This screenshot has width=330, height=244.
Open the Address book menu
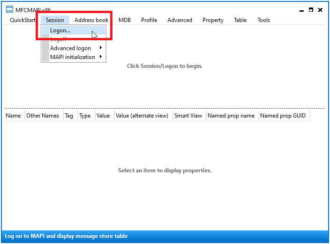[x=91, y=20]
